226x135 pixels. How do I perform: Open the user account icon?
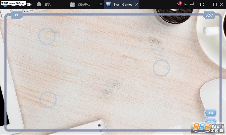[x=185, y=5]
